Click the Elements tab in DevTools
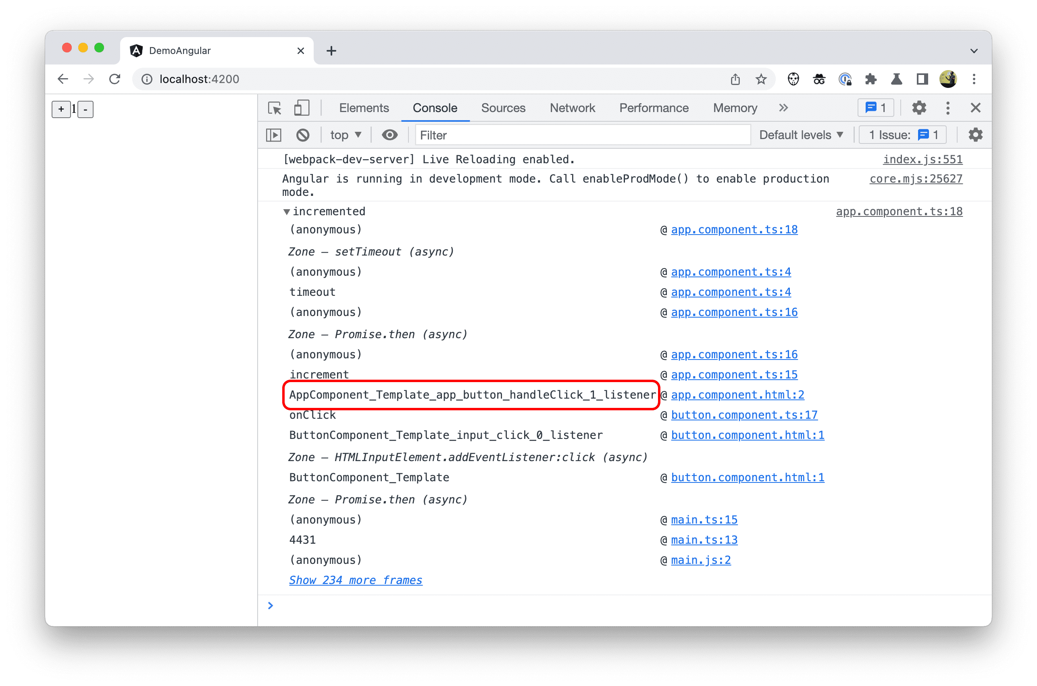Screen dimensions: 1037x686 pos(365,108)
